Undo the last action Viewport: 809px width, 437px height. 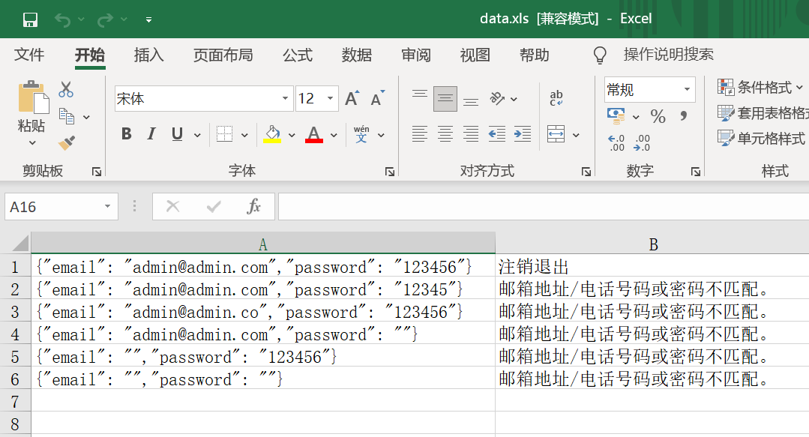[63, 19]
